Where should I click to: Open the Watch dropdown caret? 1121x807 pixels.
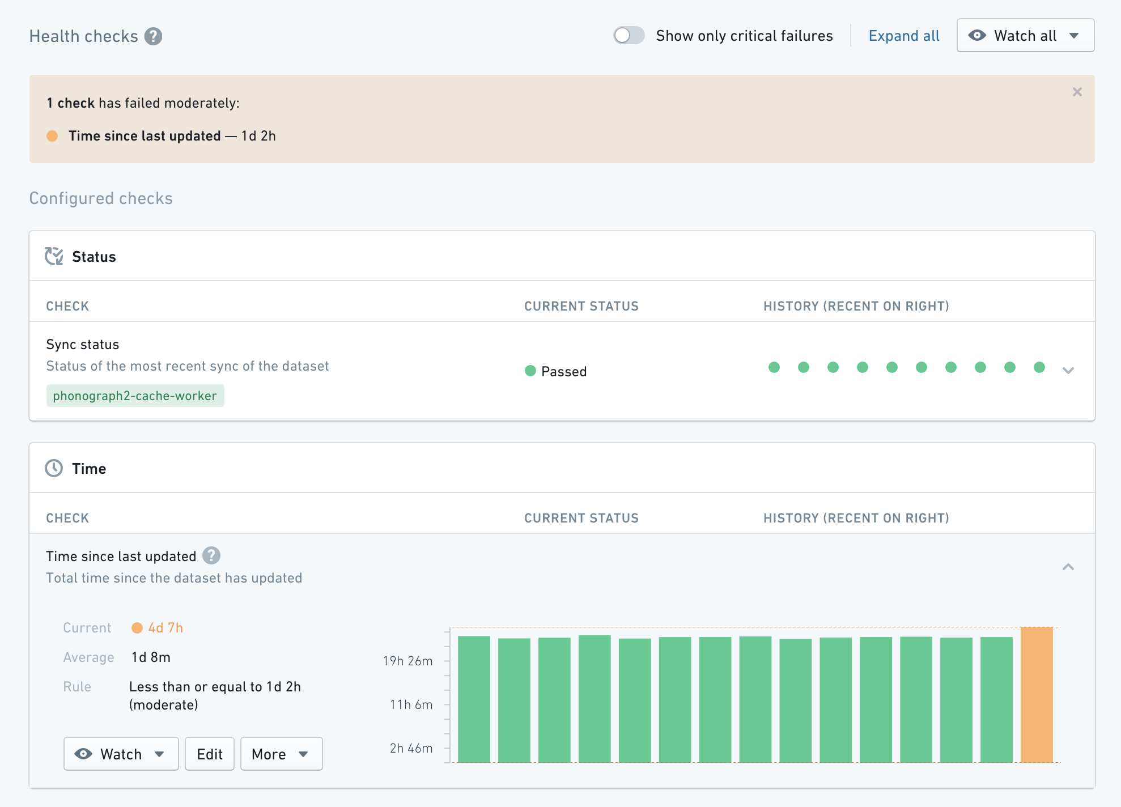pyautogui.click(x=159, y=754)
